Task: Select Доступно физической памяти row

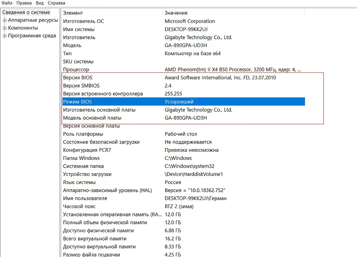Action: (x=184, y=231)
